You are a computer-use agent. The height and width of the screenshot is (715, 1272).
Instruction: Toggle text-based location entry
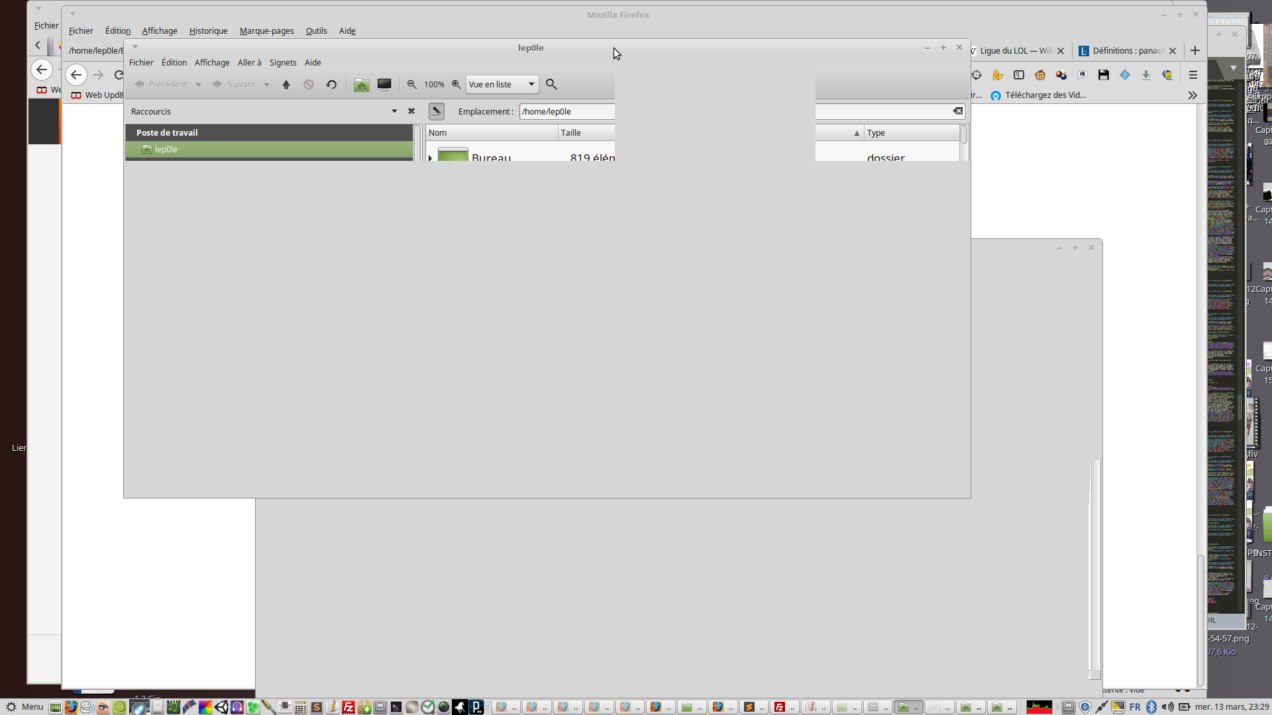pos(436,111)
